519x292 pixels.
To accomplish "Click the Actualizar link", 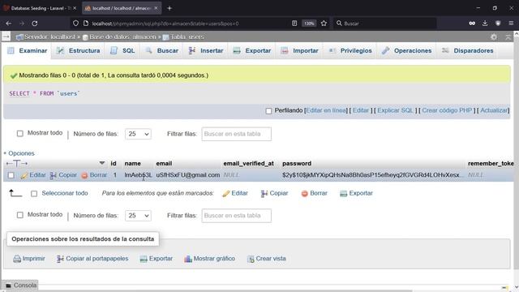I will point(494,110).
